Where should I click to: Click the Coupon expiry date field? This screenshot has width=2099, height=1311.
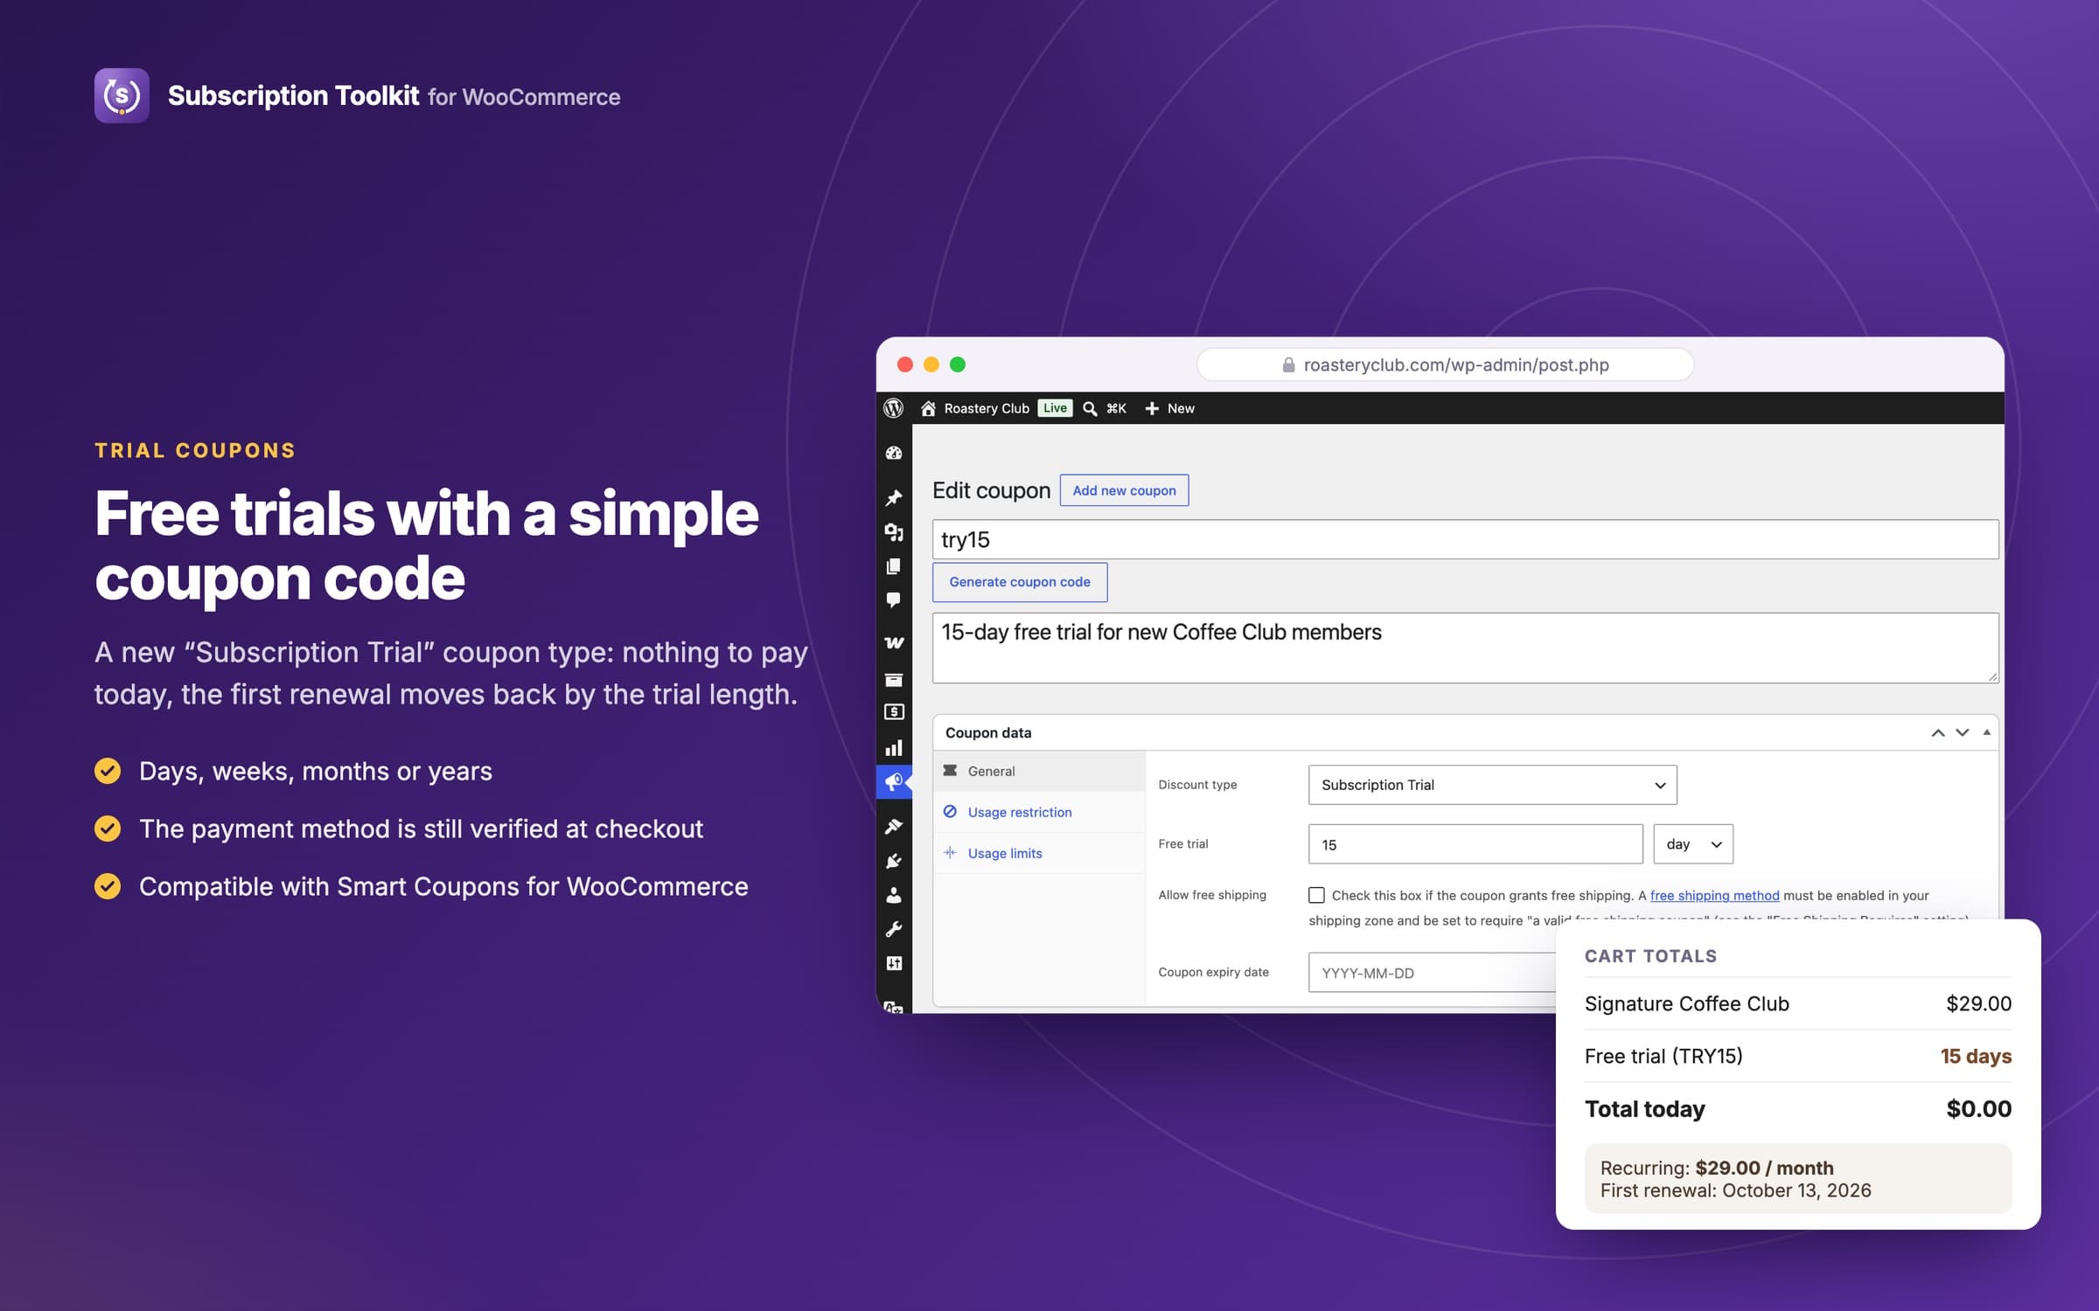(x=1433, y=972)
